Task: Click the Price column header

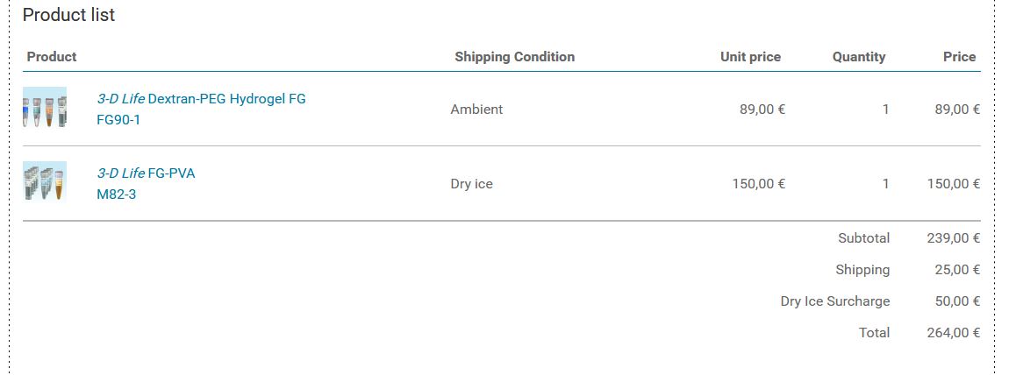Action: pyautogui.click(x=959, y=57)
